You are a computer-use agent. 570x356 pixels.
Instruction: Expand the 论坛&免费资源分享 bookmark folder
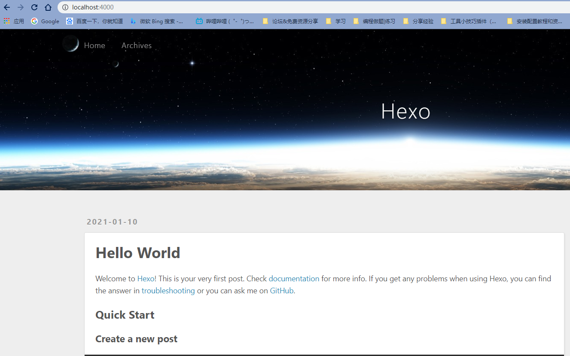click(x=290, y=21)
